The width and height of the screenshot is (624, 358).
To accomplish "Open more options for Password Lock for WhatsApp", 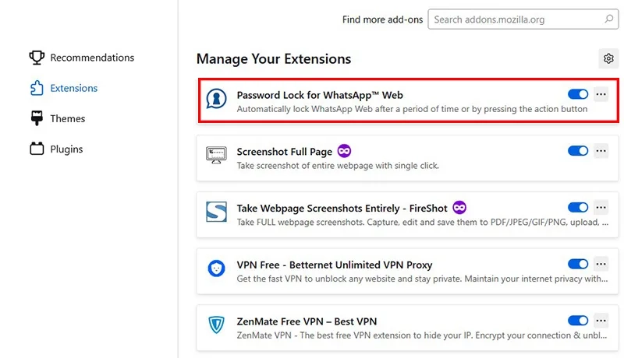I will tap(601, 94).
